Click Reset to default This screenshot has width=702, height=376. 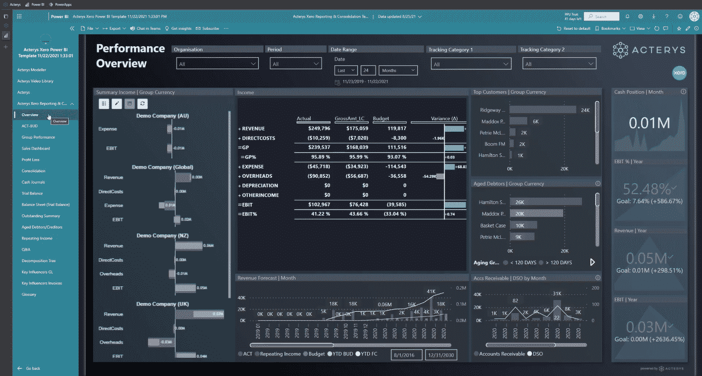point(574,29)
